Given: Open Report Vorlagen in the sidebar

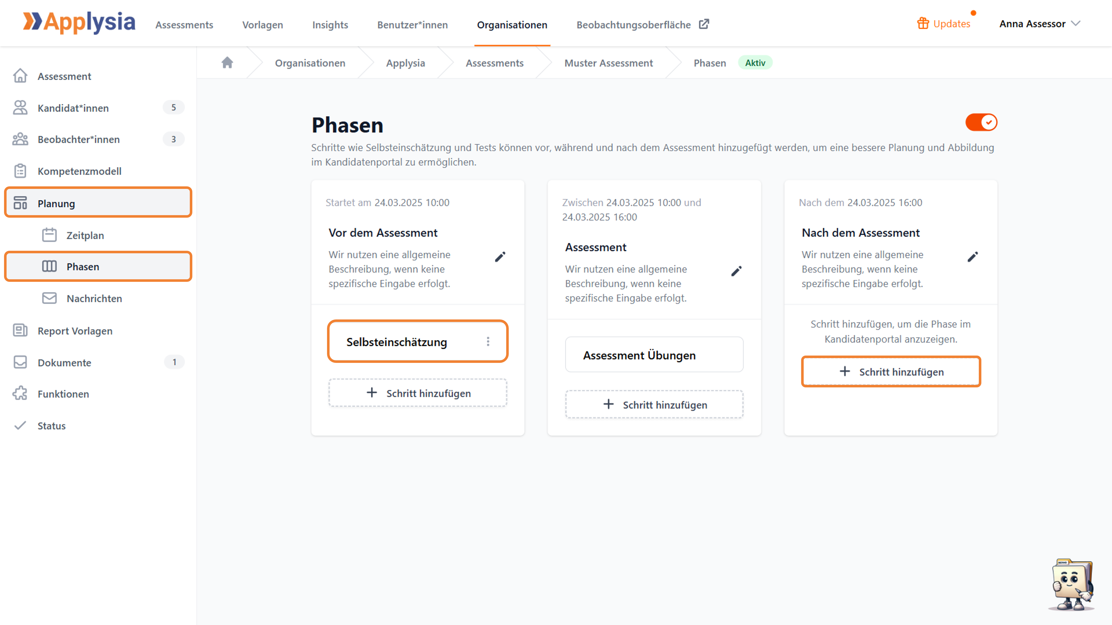Looking at the screenshot, I should (98, 330).
